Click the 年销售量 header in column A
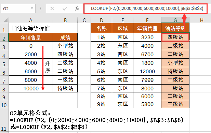Viewport: 211px width, 133px height. coord(31,37)
